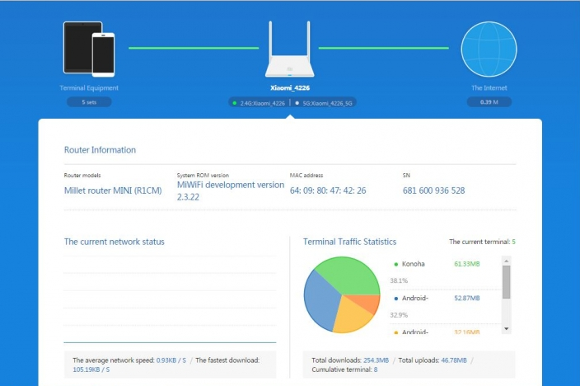
Task: Click the legend scrollbar thumb
Action: click(507, 282)
